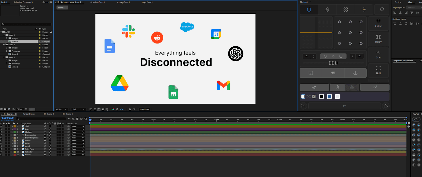Click the M4 button at Motion 4 bottom
This screenshot has height=177, width=422.
coord(344,106)
